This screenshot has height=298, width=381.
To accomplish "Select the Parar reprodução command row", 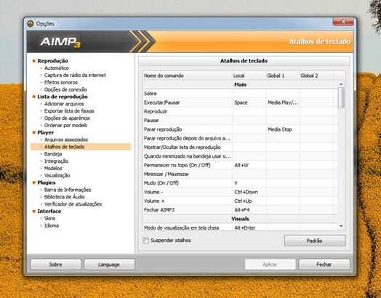I will coord(241,129).
